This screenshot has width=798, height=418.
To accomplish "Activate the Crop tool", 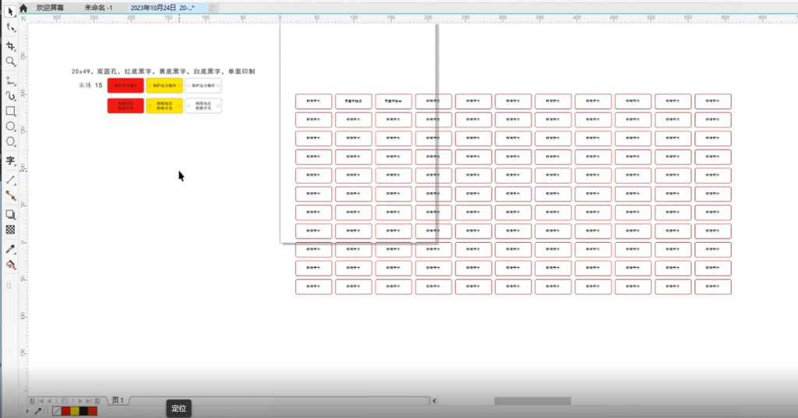I will [x=10, y=46].
